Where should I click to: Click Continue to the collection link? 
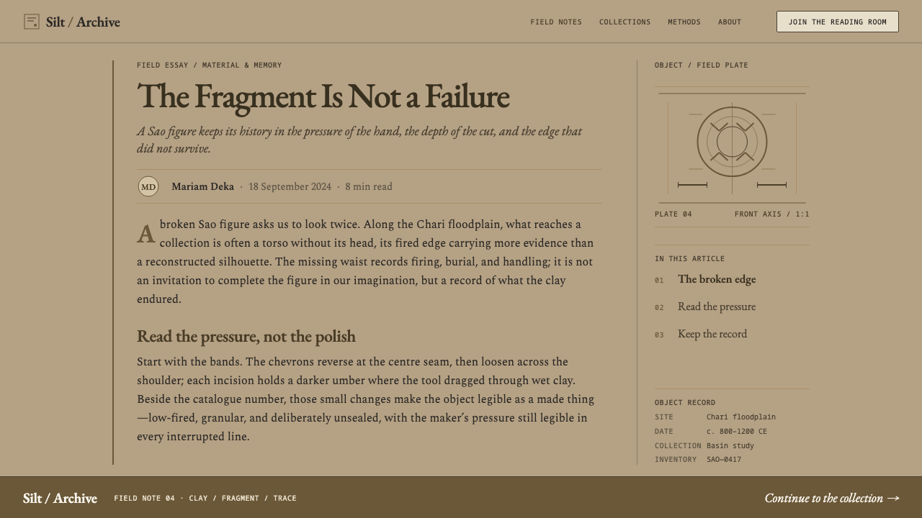tap(832, 498)
